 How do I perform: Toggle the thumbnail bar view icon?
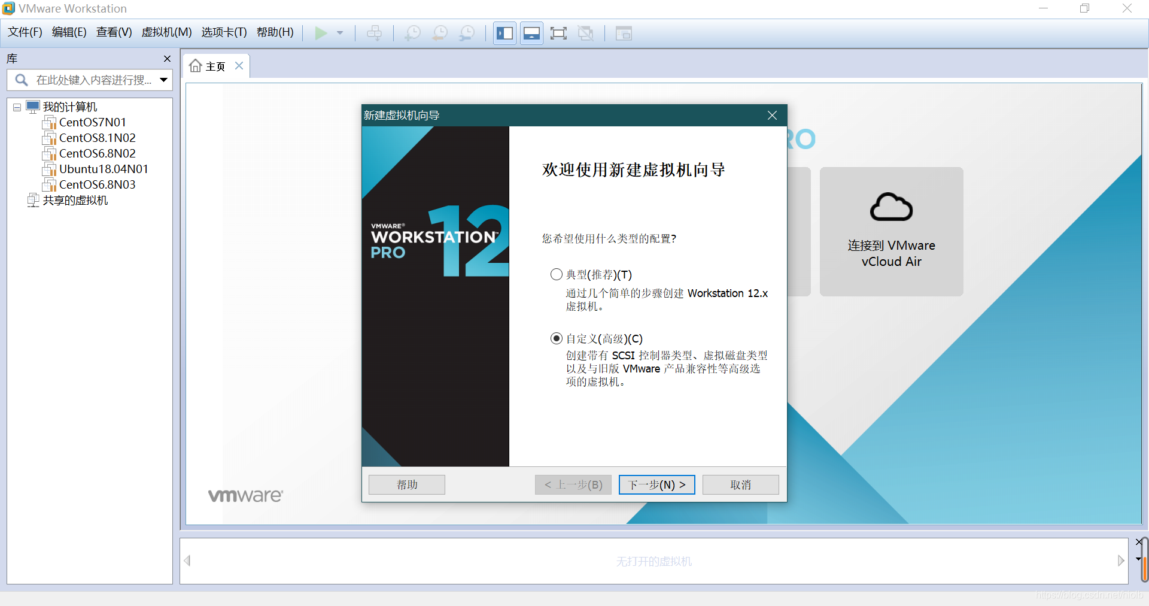tap(531, 33)
